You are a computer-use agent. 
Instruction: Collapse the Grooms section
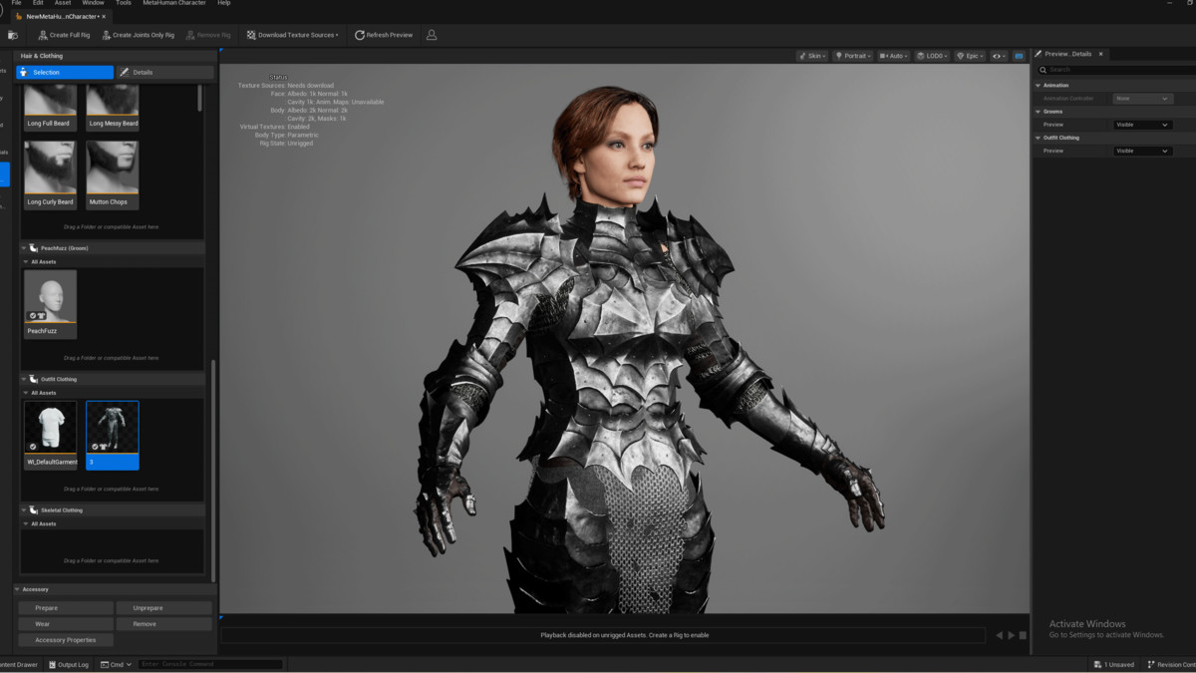tap(1039, 112)
